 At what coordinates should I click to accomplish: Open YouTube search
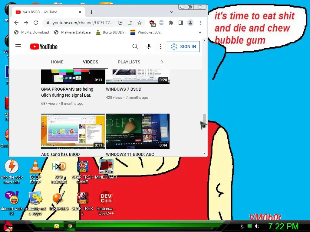coord(135,47)
